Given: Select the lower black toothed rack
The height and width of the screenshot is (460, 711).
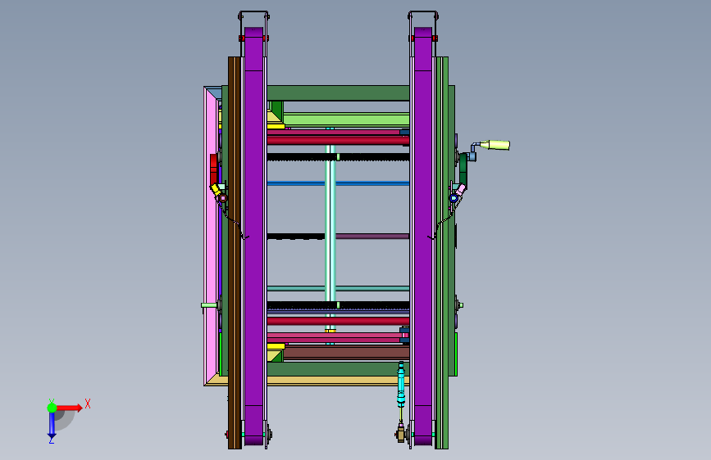Looking at the screenshot, I should click(x=338, y=305).
